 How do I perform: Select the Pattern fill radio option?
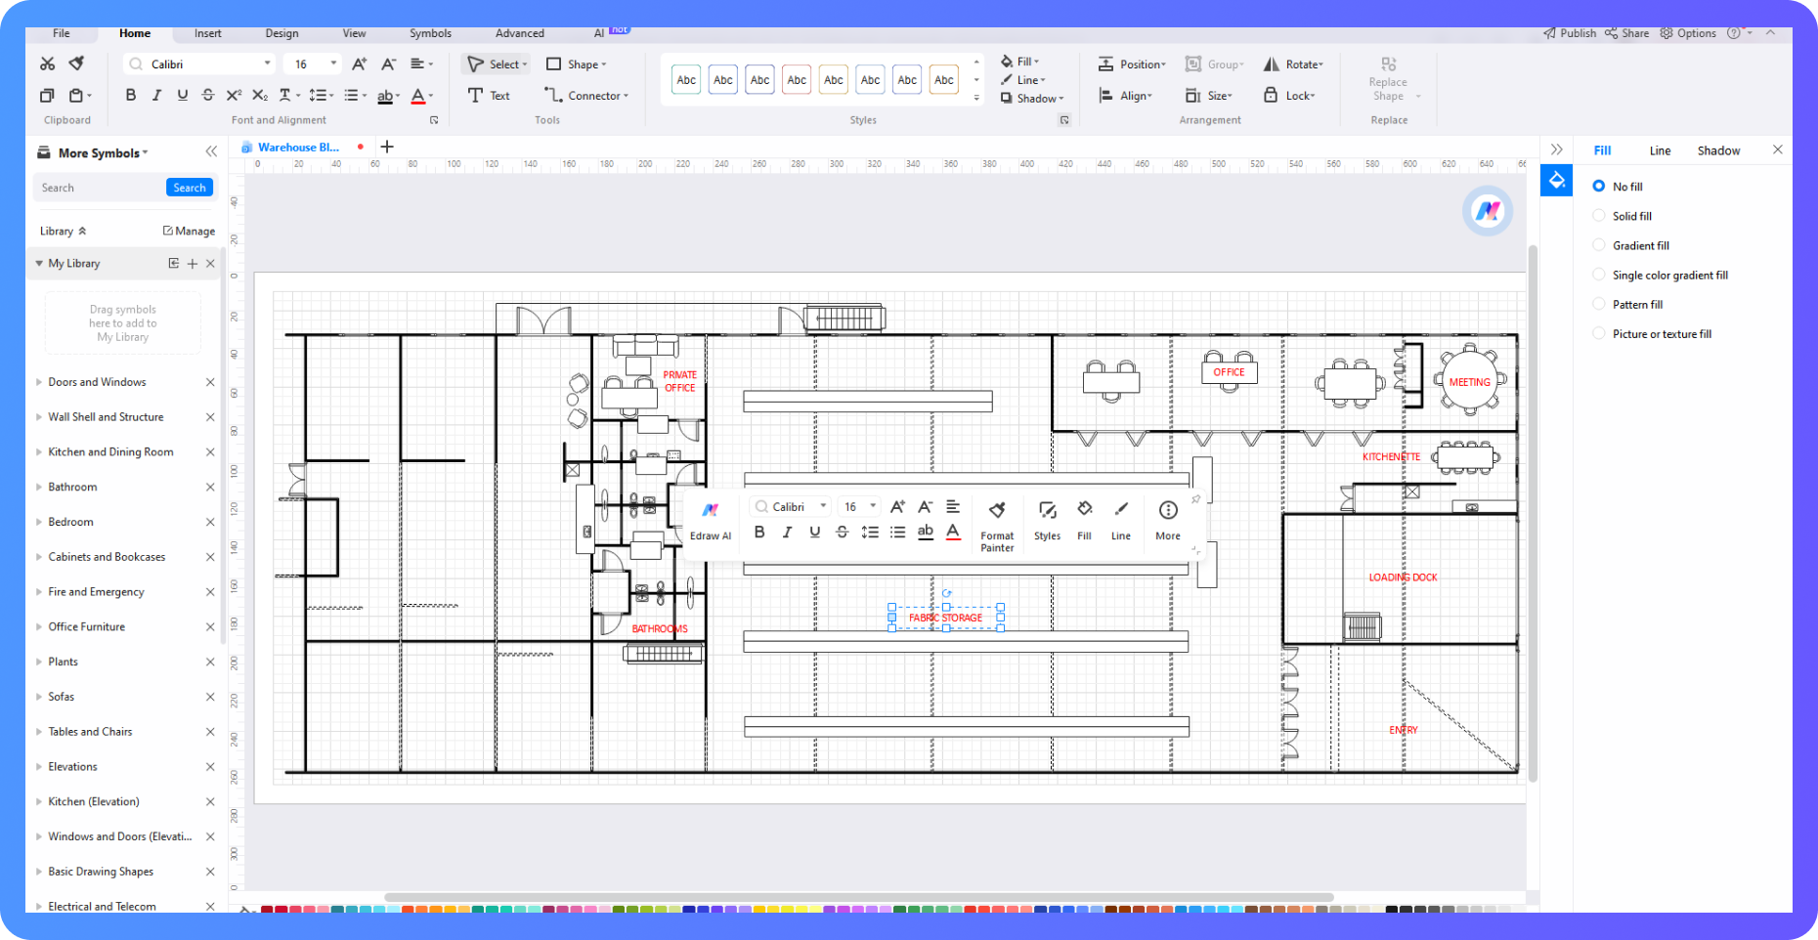click(1599, 304)
